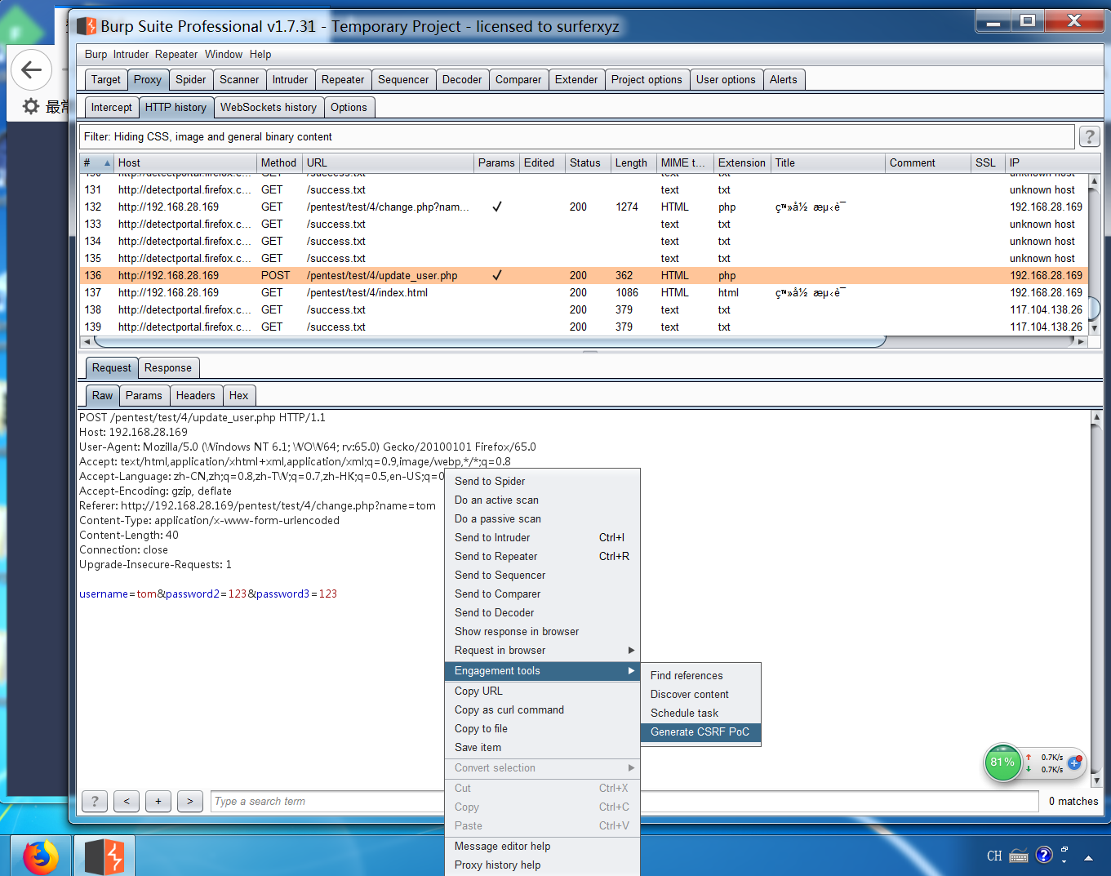The image size is (1111, 876).
Task: Open Proxy history help
Action: coord(542,865)
